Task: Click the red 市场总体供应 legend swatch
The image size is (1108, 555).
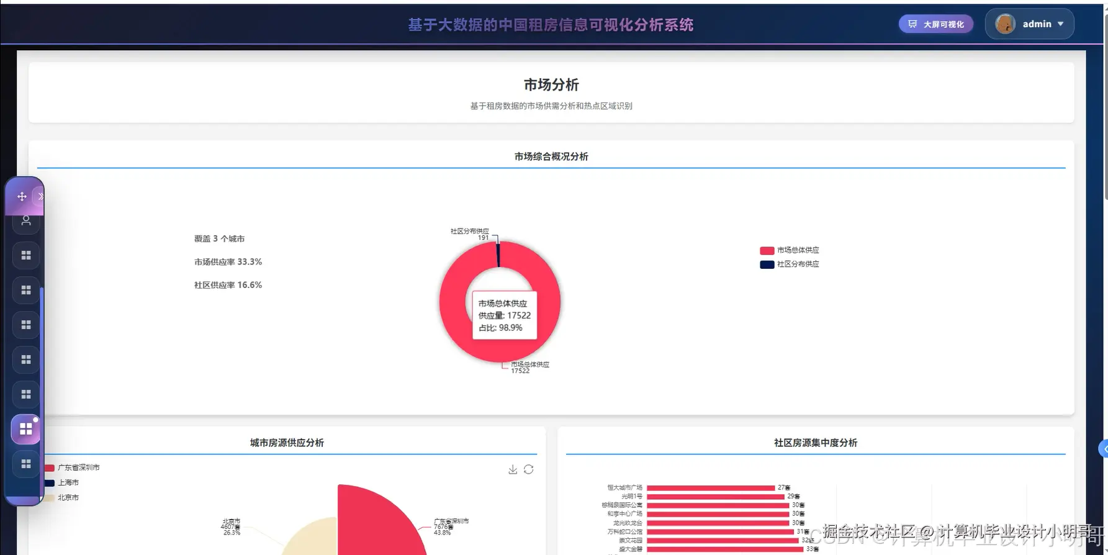Action: coord(767,250)
